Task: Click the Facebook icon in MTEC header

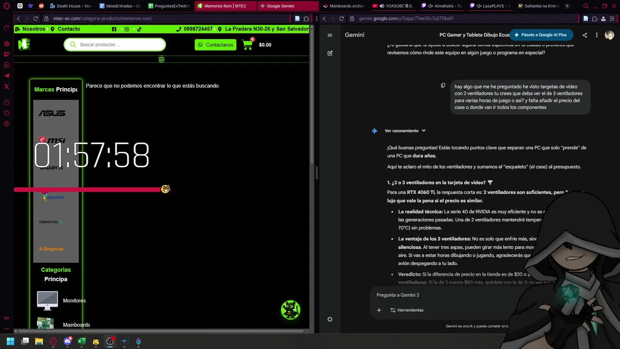Action: [x=114, y=29]
